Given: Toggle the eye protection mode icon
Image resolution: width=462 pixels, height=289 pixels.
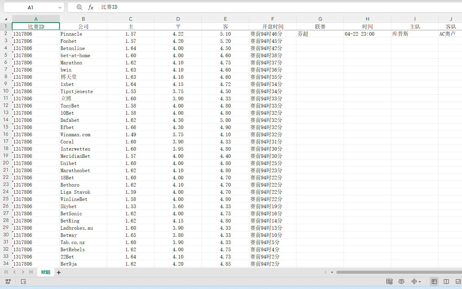Looking at the screenshot, I should [x=401, y=282].
